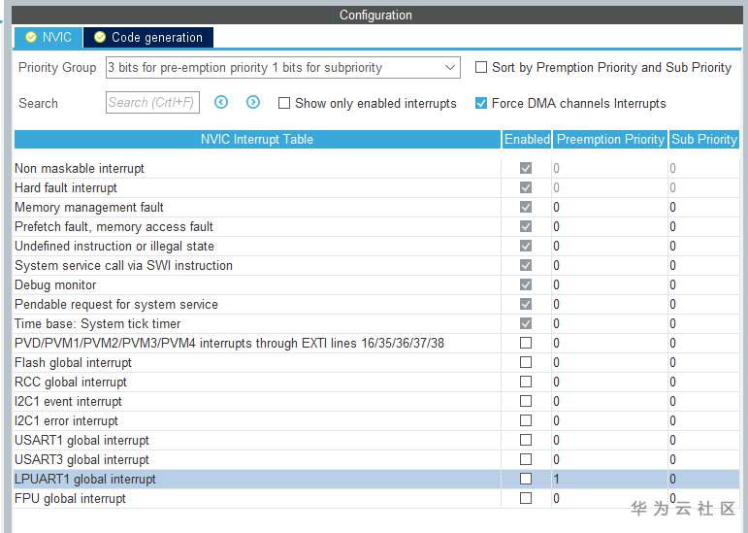Go to previous search result arrow
Viewport: 748px width, 533px height.
pos(221,102)
